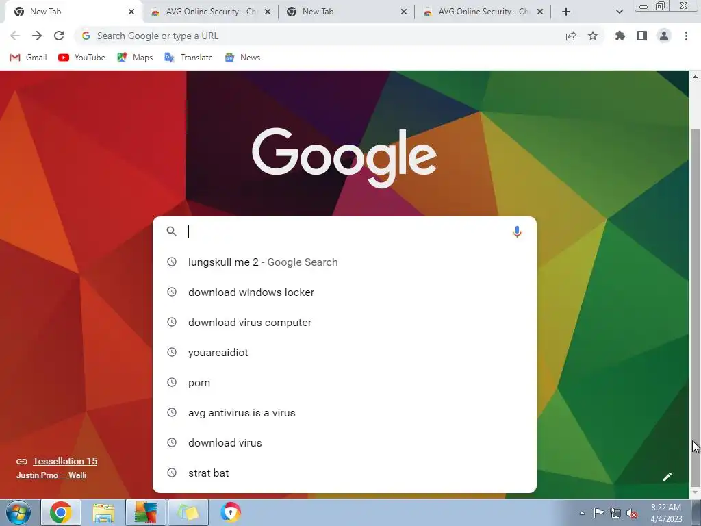Open the tab search dropdown arrow
The width and height of the screenshot is (701, 526).
point(619,12)
